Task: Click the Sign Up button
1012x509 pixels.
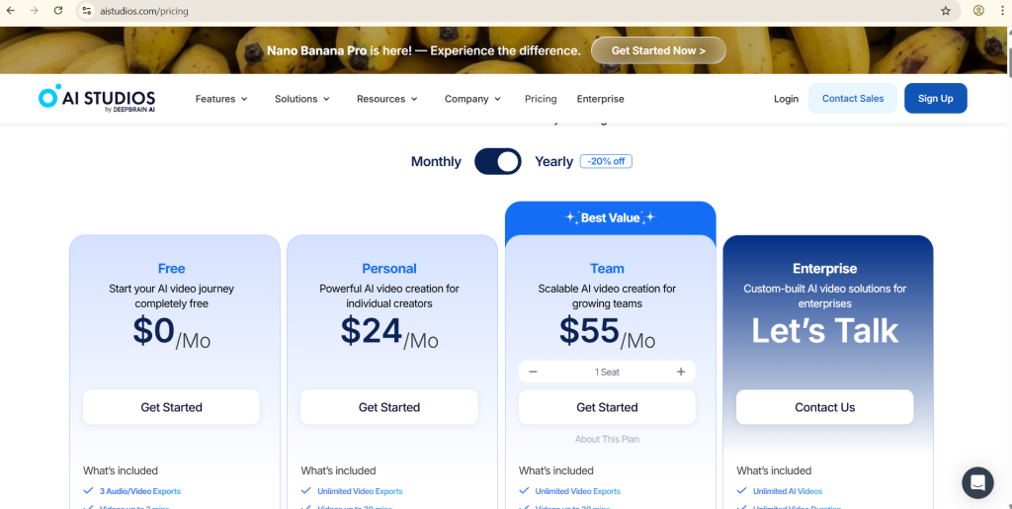Action: [935, 99]
